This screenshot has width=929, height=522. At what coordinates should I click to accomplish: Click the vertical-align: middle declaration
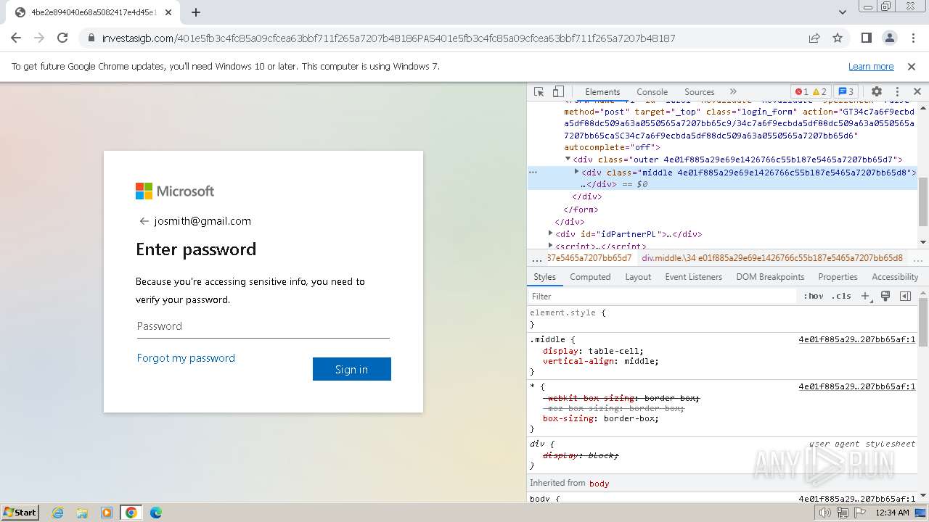click(601, 361)
